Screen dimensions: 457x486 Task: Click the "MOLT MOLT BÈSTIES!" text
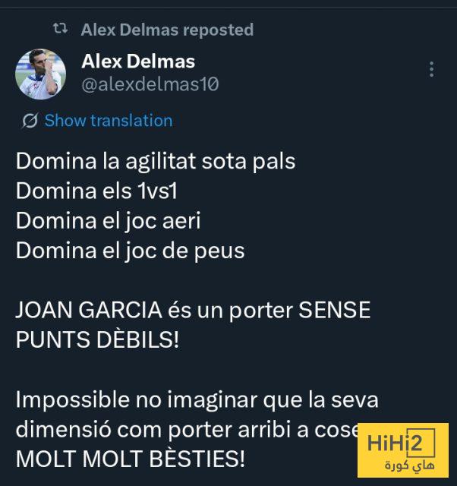130,459
